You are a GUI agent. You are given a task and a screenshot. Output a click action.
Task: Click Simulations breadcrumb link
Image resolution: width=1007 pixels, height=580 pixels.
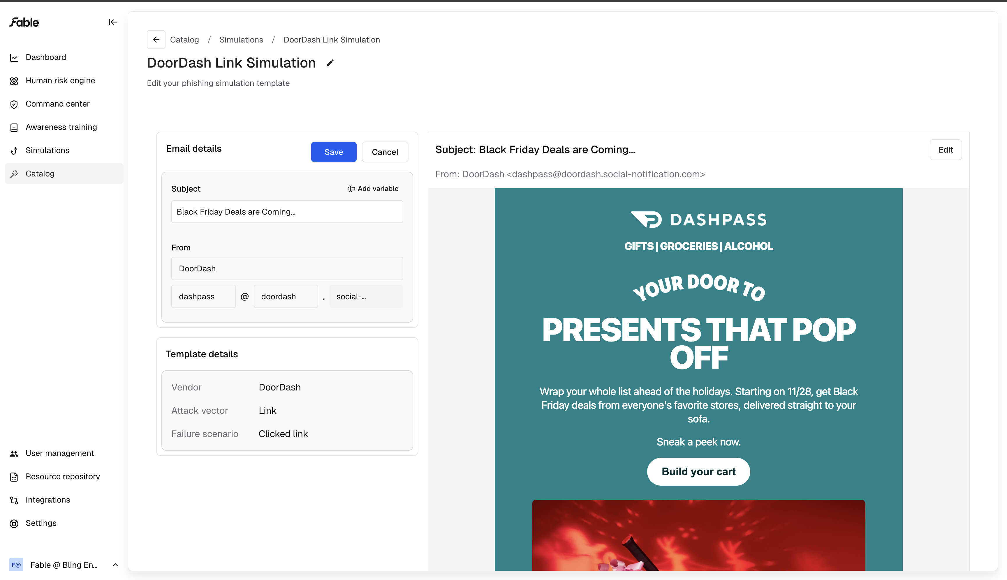coord(241,40)
